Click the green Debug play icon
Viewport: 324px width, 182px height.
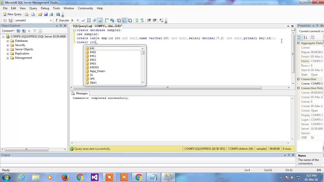72,20
